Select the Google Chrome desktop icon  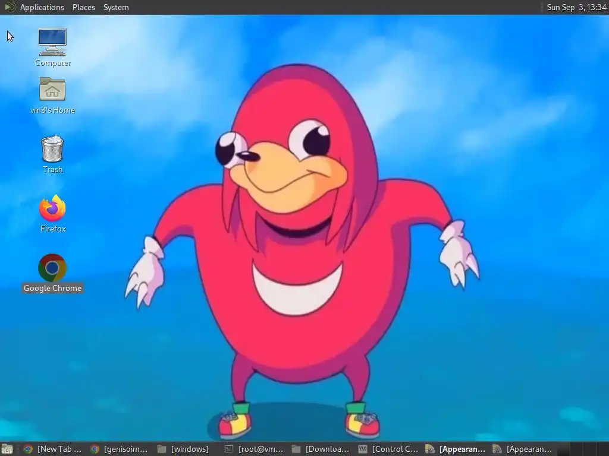pos(52,268)
